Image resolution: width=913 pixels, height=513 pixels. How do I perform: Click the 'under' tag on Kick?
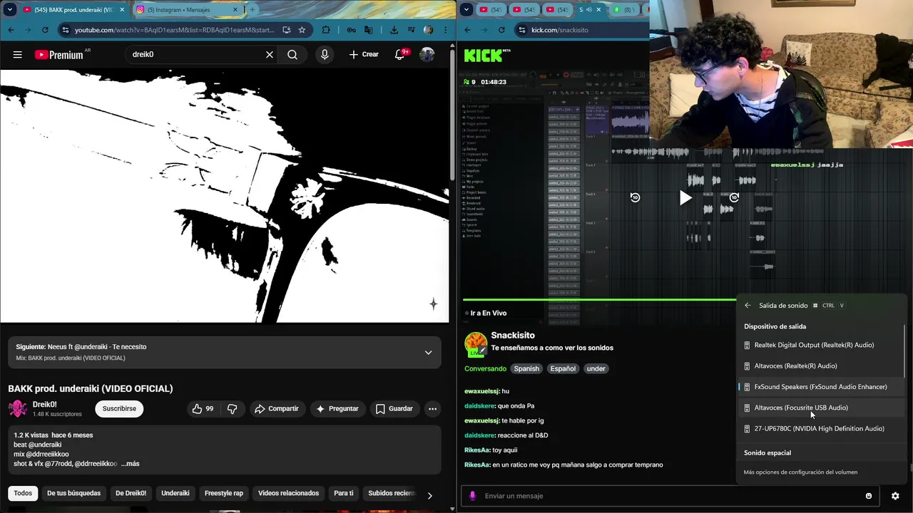(596, 368)
